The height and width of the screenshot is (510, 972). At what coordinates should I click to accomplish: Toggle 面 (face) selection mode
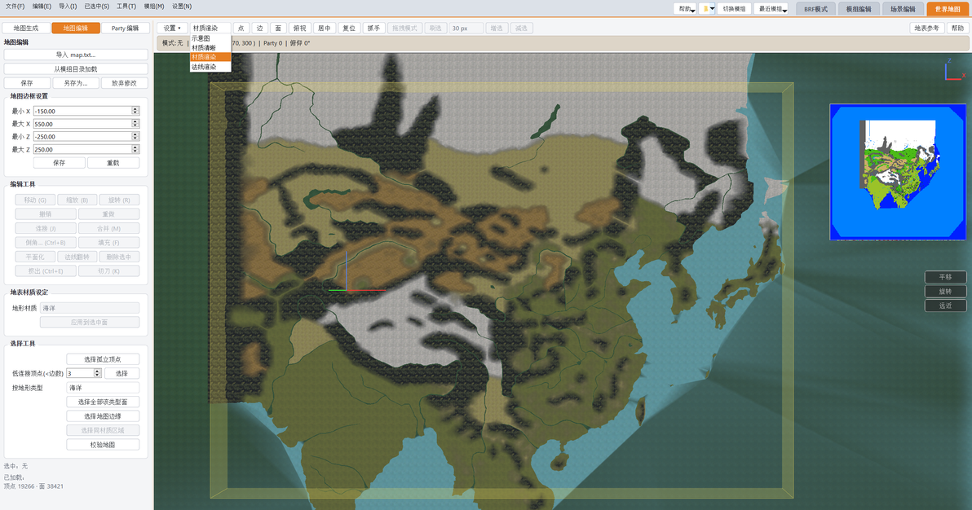pyautogui.click(x=278, y=28)
